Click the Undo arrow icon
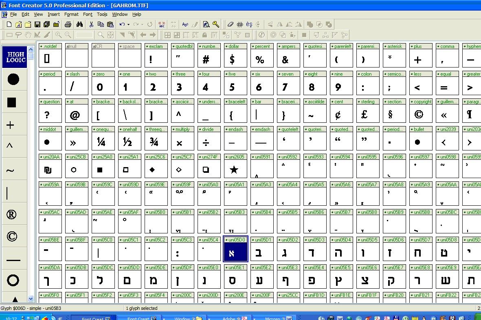This screenshot has height=320, width=481. [x=122, y=24]
